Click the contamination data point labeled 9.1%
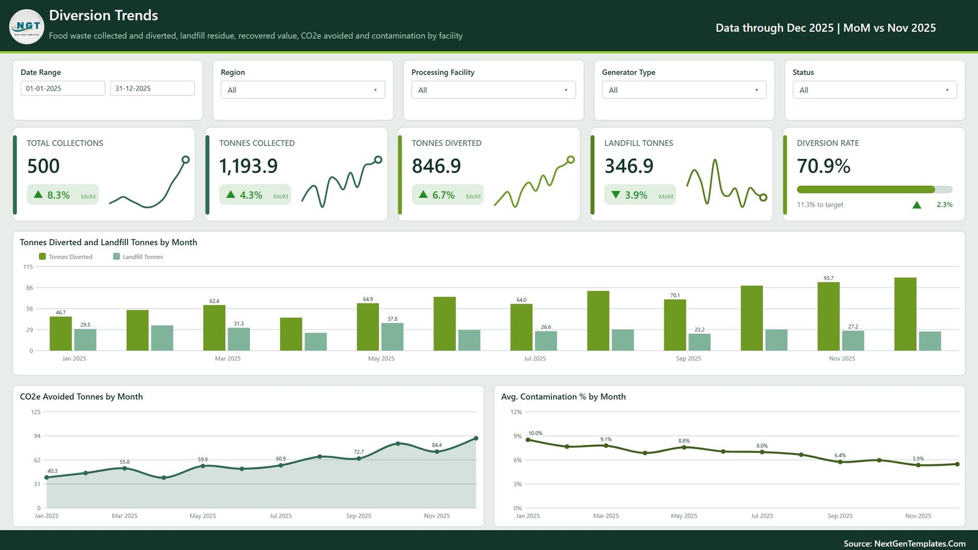The image size is (978, 550). tap(606, 446)
